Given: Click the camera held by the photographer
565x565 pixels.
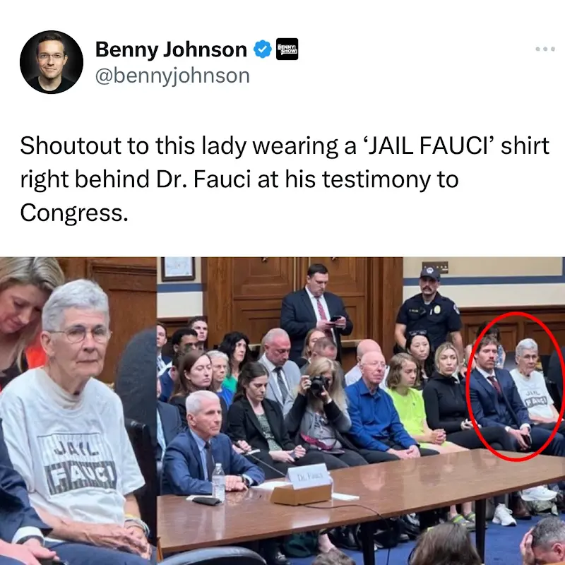Looking at the screenshot, I should (x=319, y=385).
